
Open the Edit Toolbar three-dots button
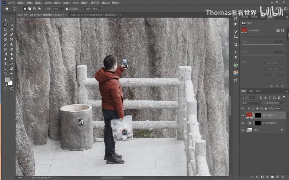pyautogui.click(x=12, y=73)
